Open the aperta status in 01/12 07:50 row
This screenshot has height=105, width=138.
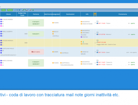(133, 35)
